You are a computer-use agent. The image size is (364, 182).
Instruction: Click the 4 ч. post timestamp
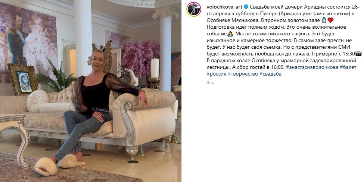click(210, 82)
